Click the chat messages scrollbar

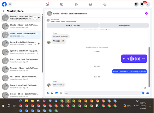point(149,67)
